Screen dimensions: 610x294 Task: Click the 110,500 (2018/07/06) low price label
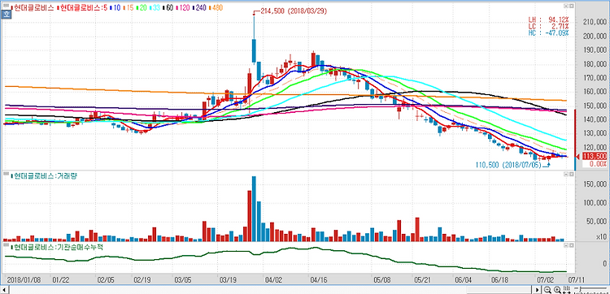point(509,165)
